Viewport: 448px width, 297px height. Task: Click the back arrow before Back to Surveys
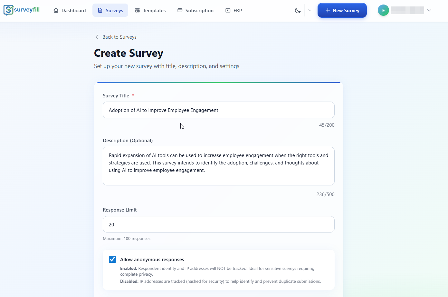(97, 37)
